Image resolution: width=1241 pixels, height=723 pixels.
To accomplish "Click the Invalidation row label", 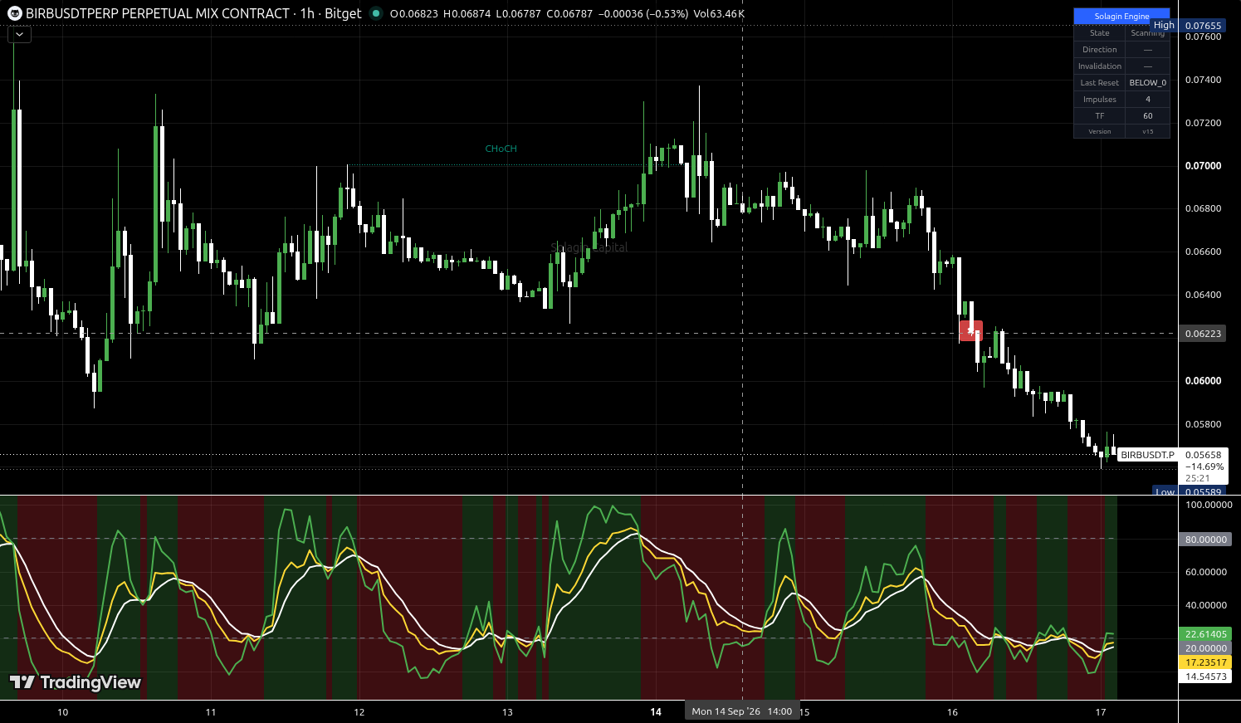I will pos(1099,66).
